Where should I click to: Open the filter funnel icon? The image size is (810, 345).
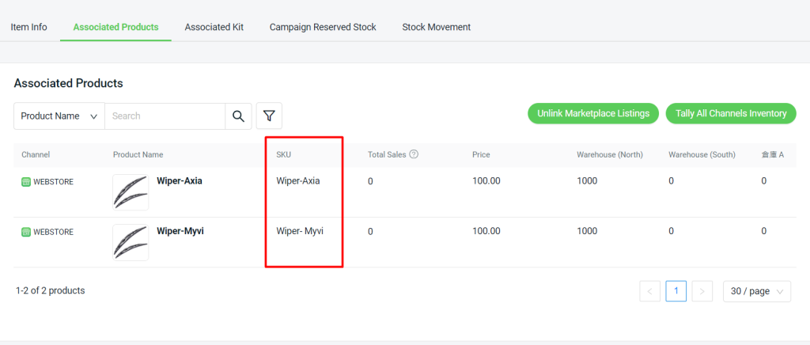[269, 116]
